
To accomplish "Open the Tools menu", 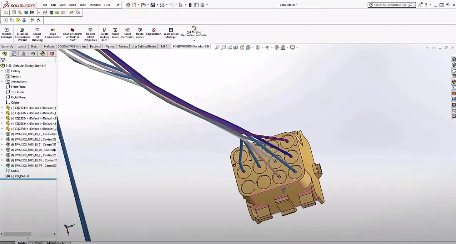I will (x=83, y=5).
